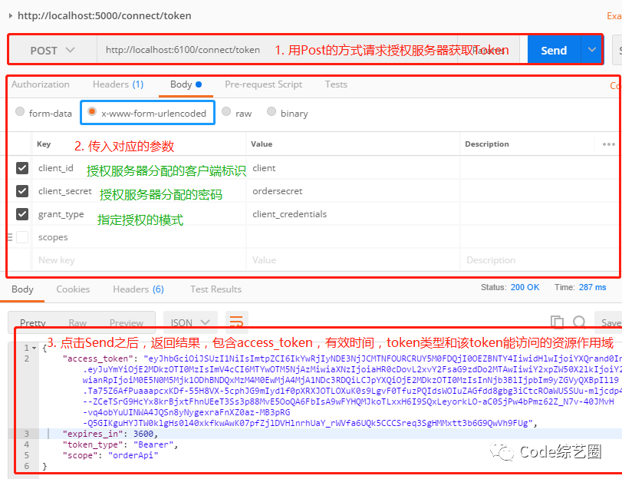Uncheck the grant_type parameter checkbox
622x479 pixels.
(x=22, y=214)
